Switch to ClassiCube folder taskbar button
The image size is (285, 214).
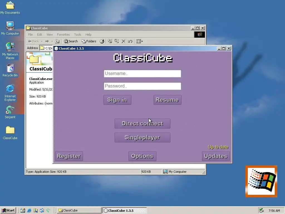pos(79,210)
